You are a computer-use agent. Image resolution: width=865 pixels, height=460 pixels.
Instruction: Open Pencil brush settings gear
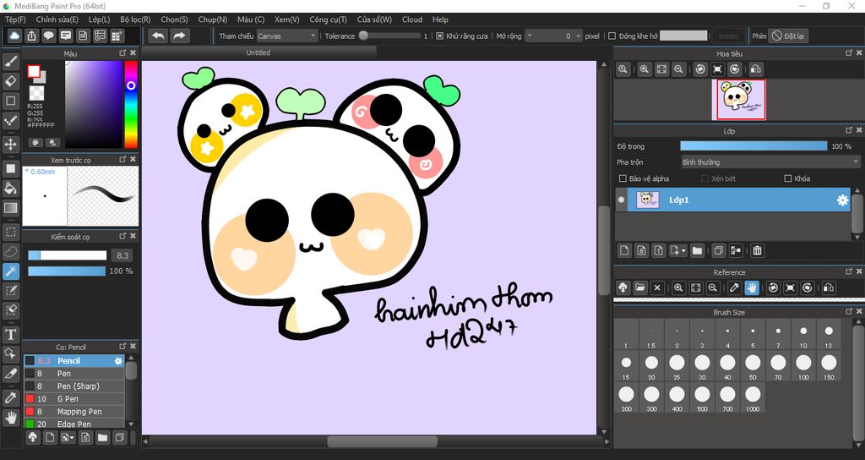pos(118,360)
